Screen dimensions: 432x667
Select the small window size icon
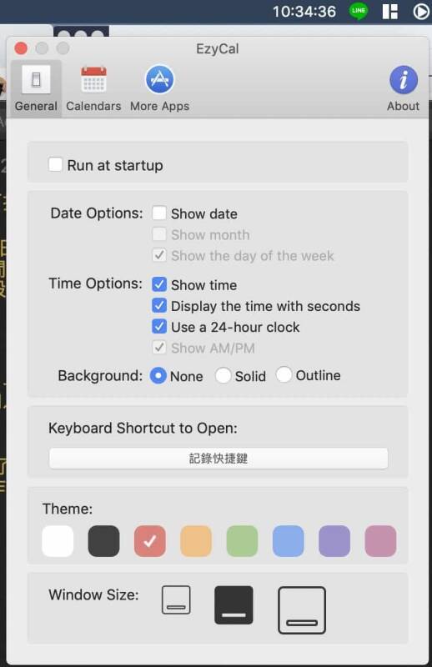pyautogui.click(x=176, y=599)
